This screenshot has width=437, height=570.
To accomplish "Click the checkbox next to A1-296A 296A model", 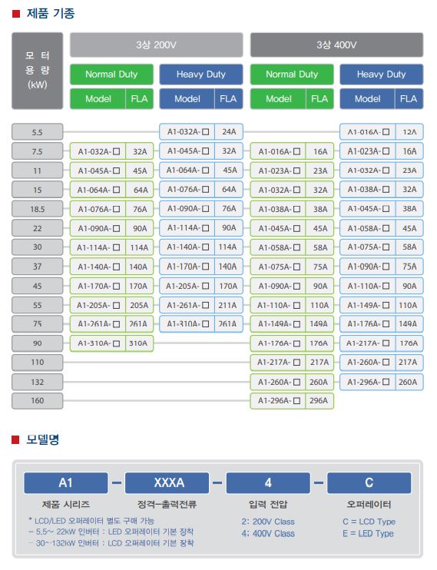I will pos(296,400).
